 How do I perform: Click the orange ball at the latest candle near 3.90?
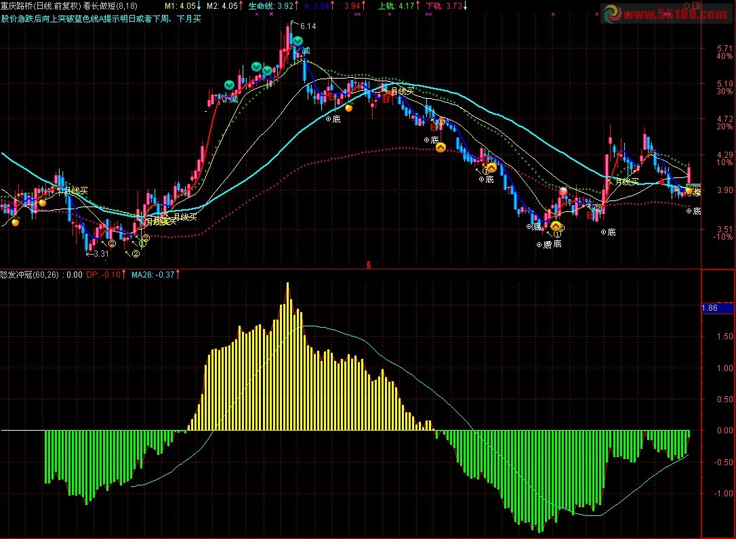[689, 190]
